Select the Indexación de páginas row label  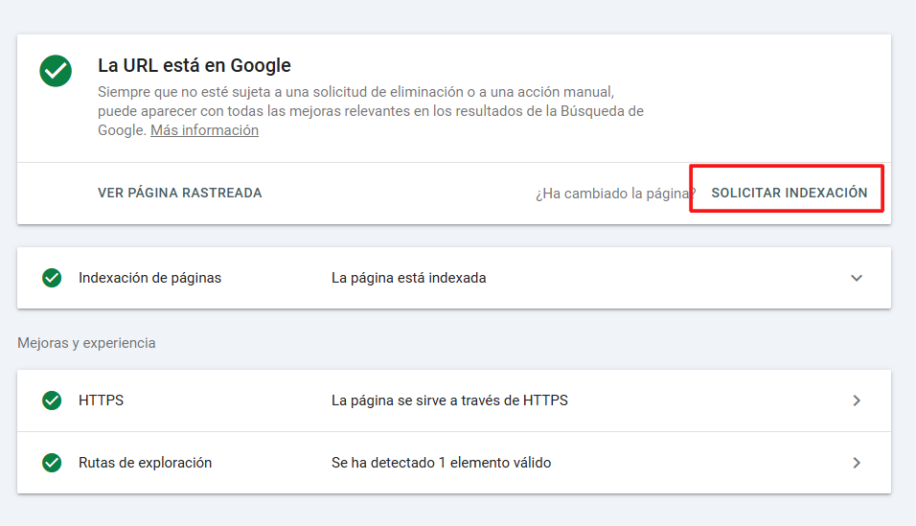(149, 278)
